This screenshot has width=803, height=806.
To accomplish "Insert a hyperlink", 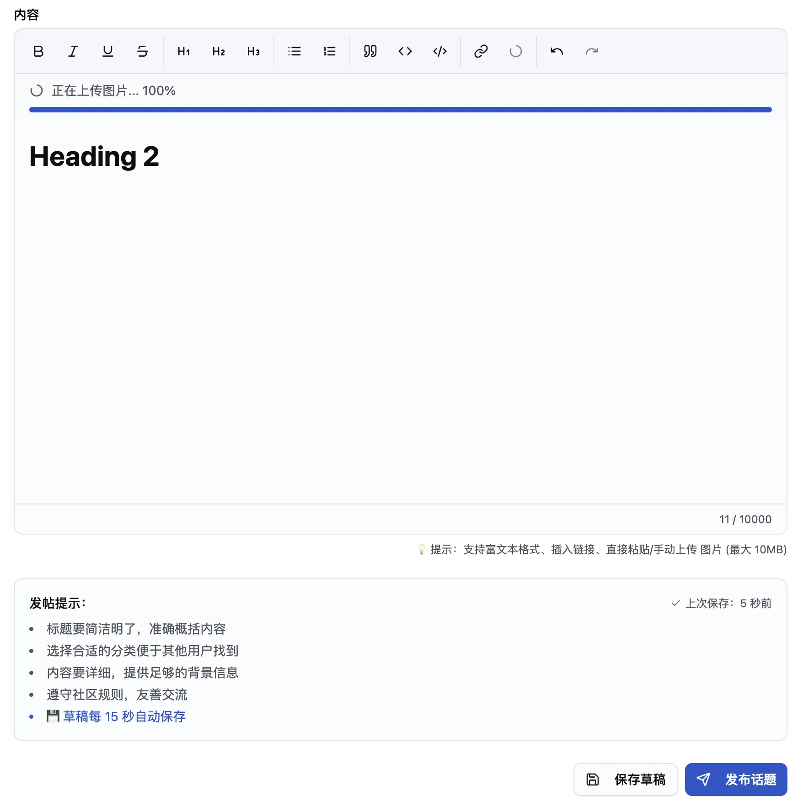I will tap(481, 51).
